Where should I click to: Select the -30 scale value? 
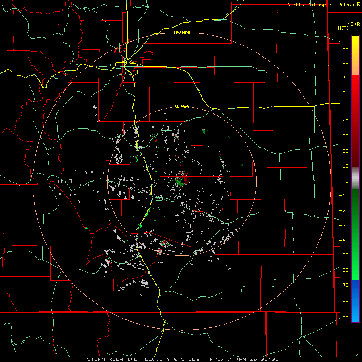click(x=344, y=226)
